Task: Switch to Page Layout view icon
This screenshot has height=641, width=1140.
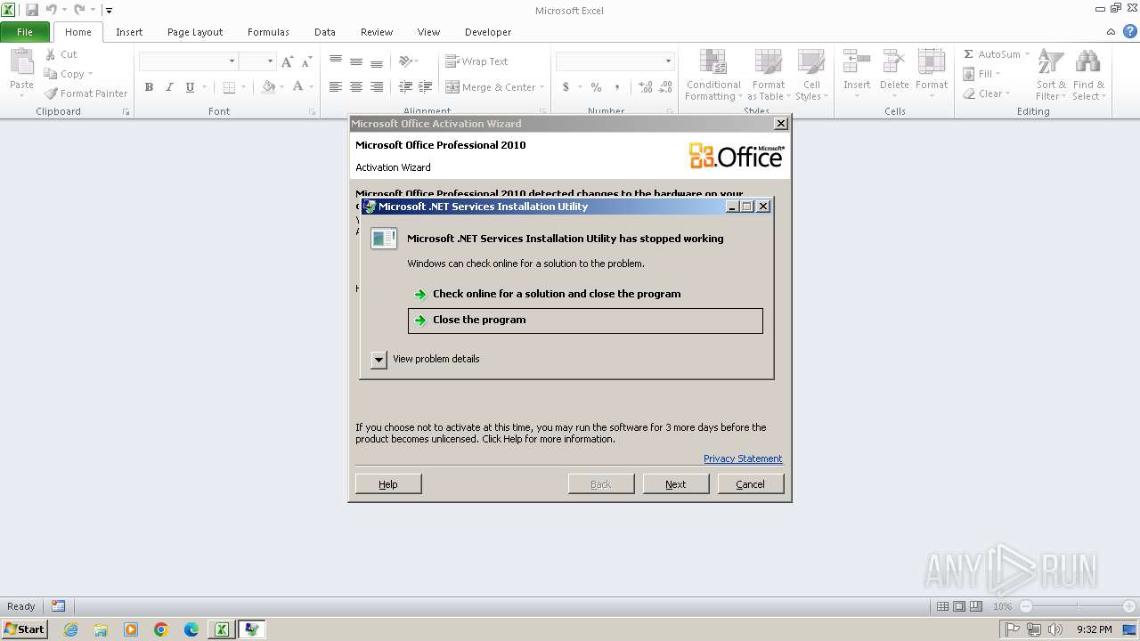Action: (959, 606)
